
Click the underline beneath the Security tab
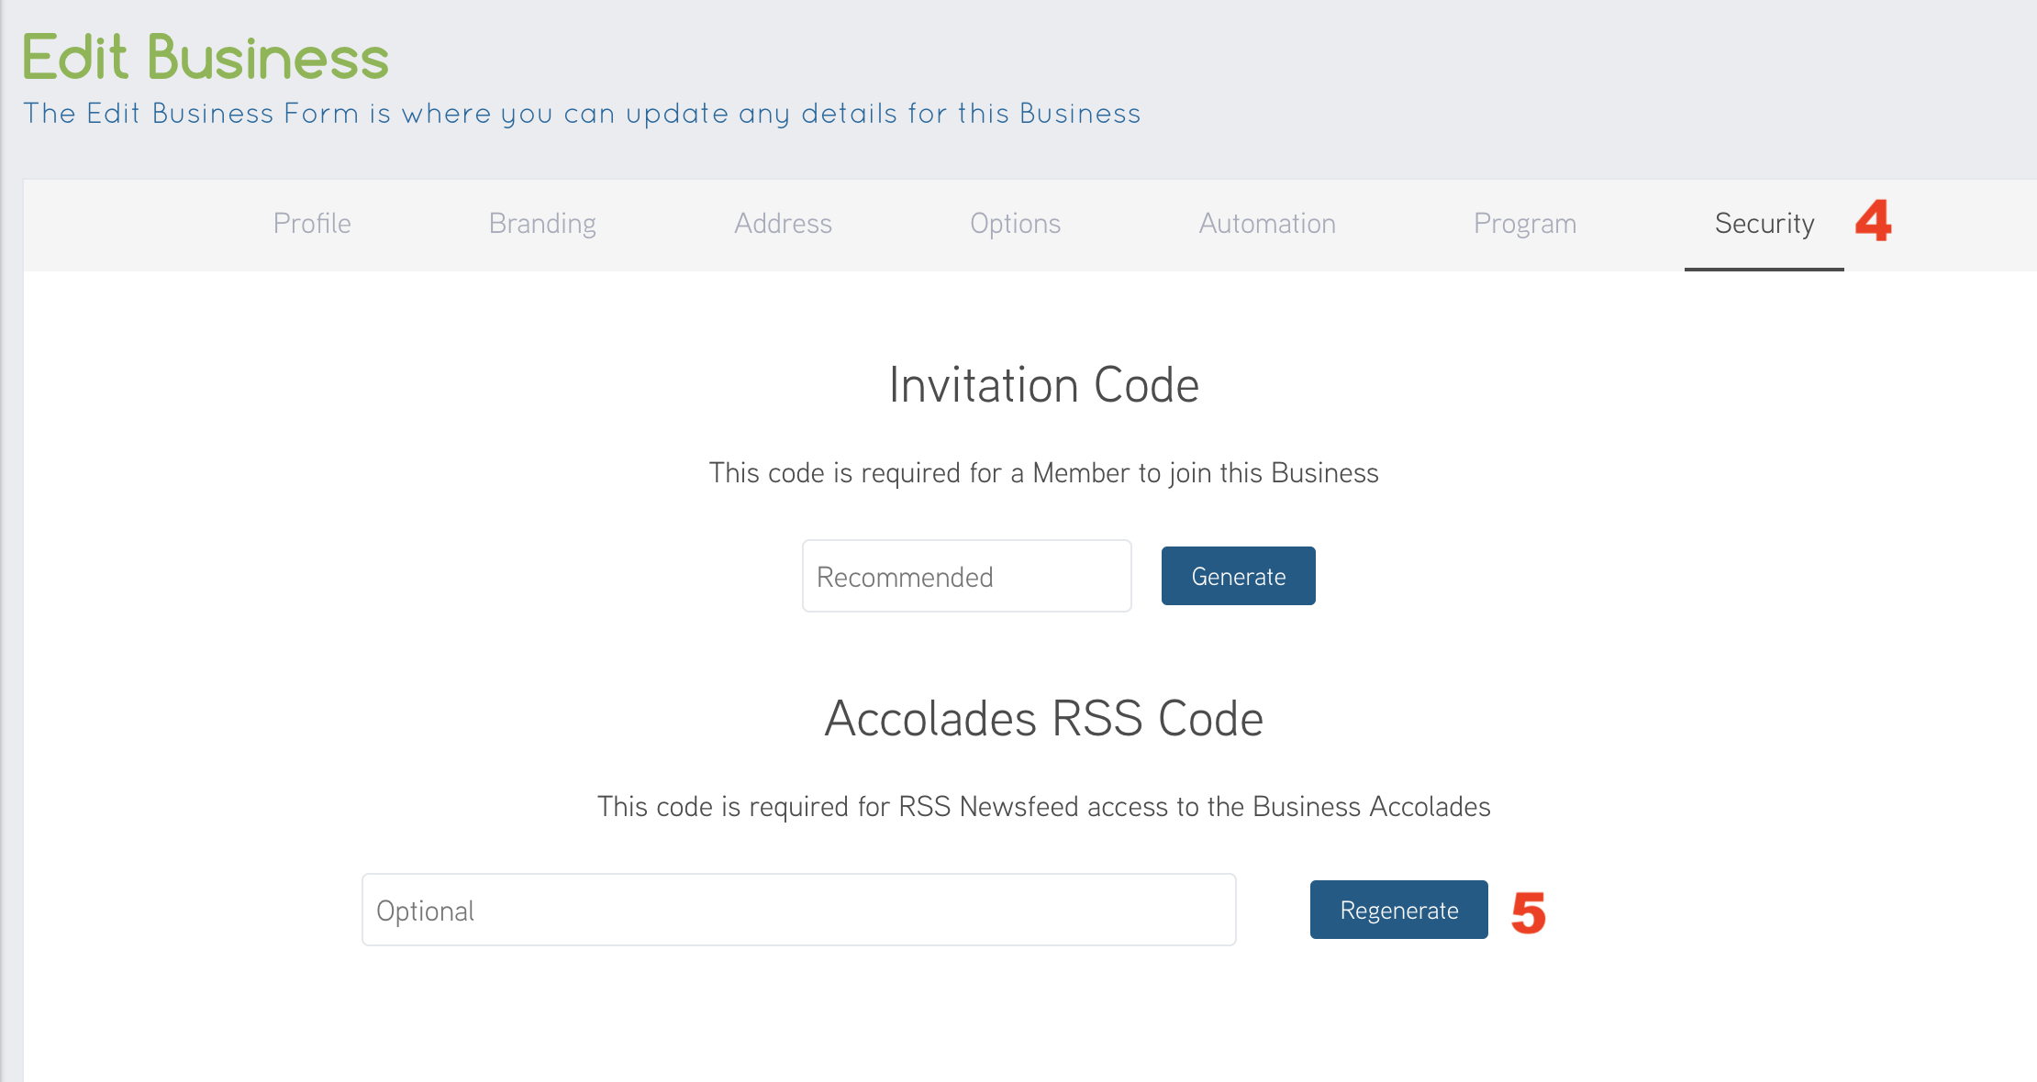click(x=1764, y=269)
